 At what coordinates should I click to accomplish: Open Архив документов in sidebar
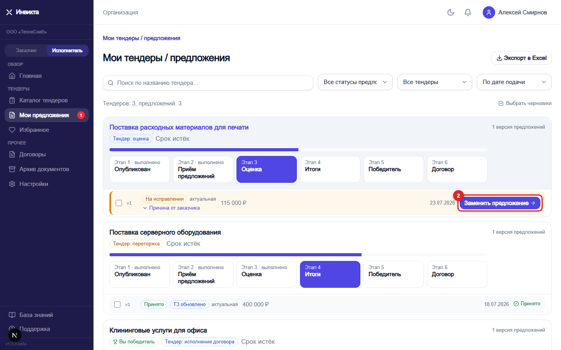point(47,169)
